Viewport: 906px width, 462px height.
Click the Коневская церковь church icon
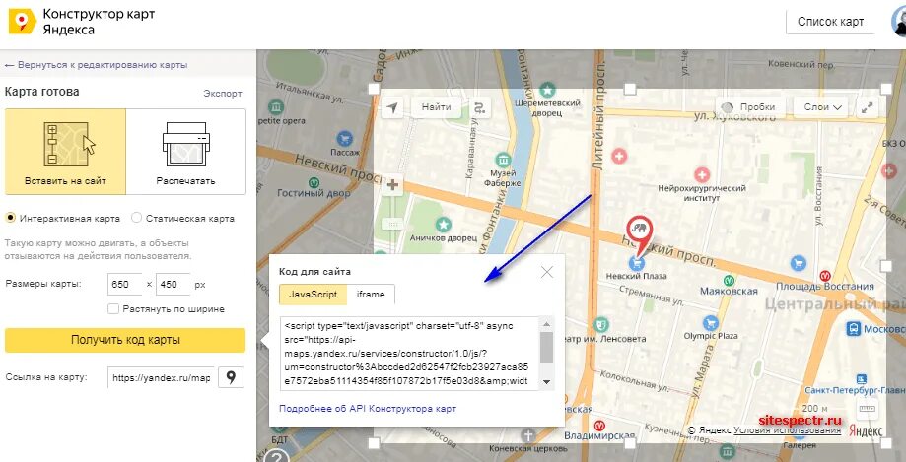point(527,435)
